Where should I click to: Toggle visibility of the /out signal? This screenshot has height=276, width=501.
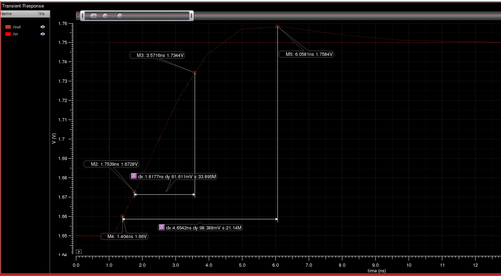(x=43, y=27)
